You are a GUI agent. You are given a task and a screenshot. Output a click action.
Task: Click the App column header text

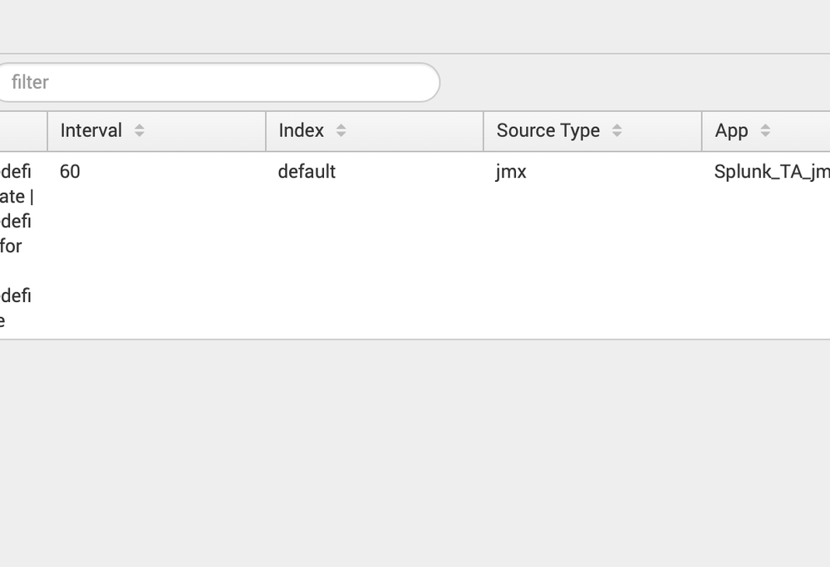731,130
